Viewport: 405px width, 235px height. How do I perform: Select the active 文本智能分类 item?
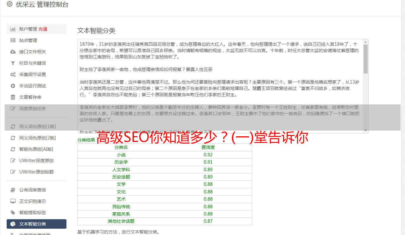coord(36,224)
